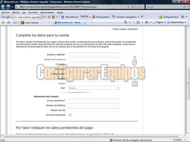
Task: Click the search magnifier icon
Action: tap(185, 7)
